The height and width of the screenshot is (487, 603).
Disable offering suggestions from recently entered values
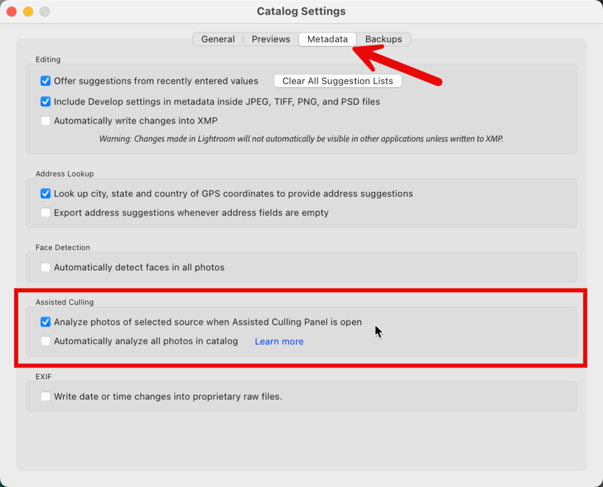45,81
